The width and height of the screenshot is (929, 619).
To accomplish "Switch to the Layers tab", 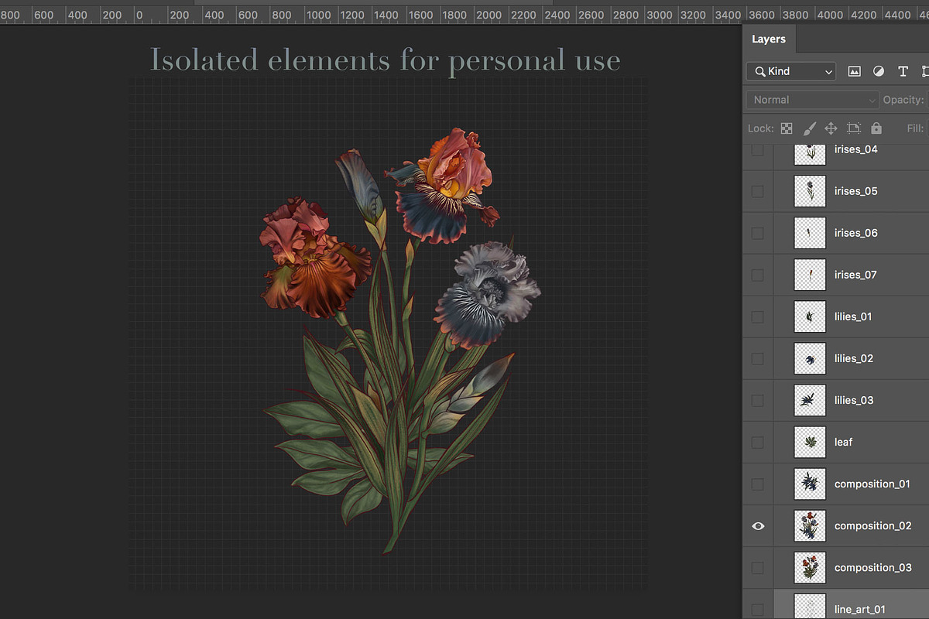I will (x=769, y=39).
